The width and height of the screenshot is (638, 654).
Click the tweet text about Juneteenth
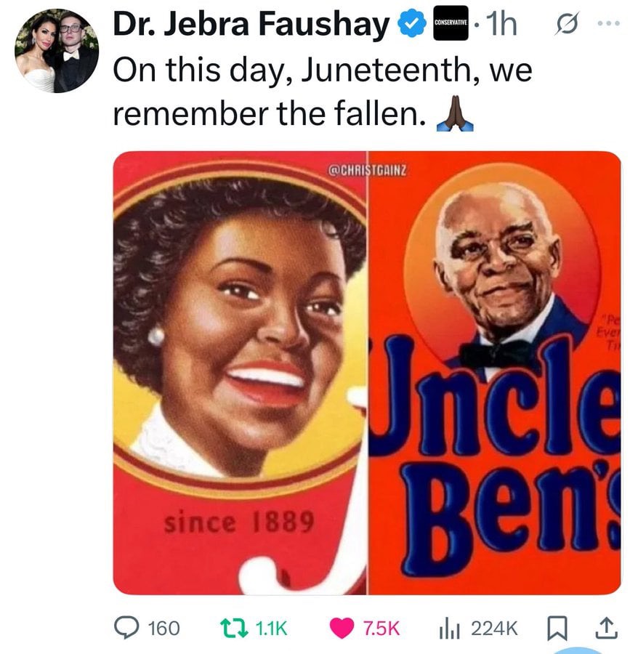pos(323,92)
